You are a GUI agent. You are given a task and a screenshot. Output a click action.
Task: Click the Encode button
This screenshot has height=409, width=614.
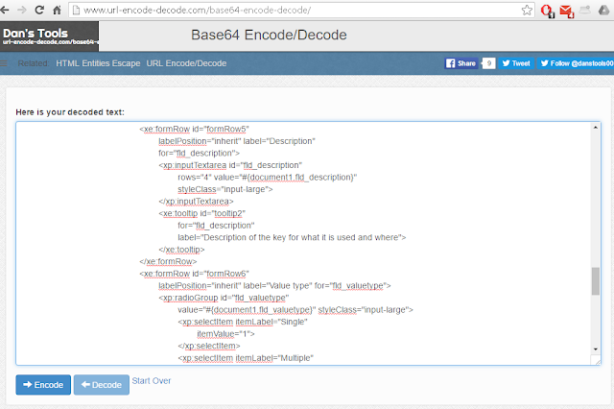[43, 385]
